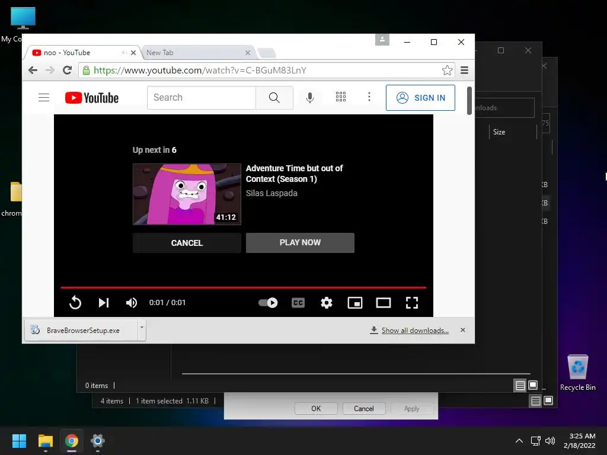The image size is (607, 455).
Task: Click OK in the background dialog
Action: 316,409
